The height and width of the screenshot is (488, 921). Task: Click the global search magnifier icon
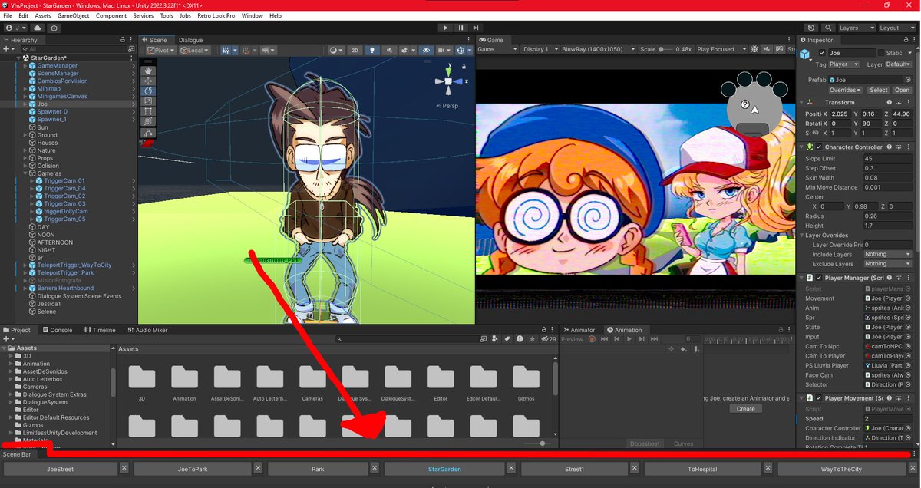point(827,28)
